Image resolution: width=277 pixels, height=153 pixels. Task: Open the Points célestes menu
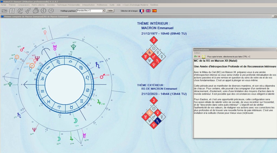click(38, 5)
